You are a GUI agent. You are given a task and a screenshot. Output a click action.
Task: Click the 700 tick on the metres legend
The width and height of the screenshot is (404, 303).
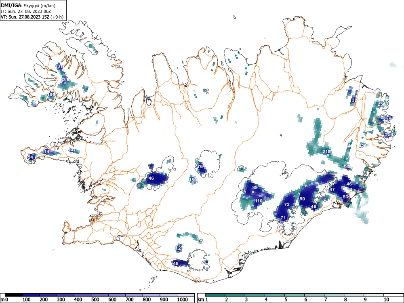[x=130, y=300]
